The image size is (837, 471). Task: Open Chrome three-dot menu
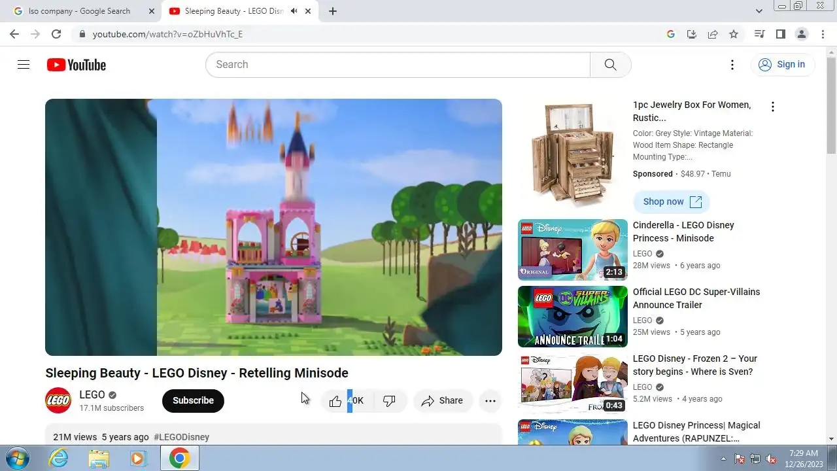coord(822,34)
